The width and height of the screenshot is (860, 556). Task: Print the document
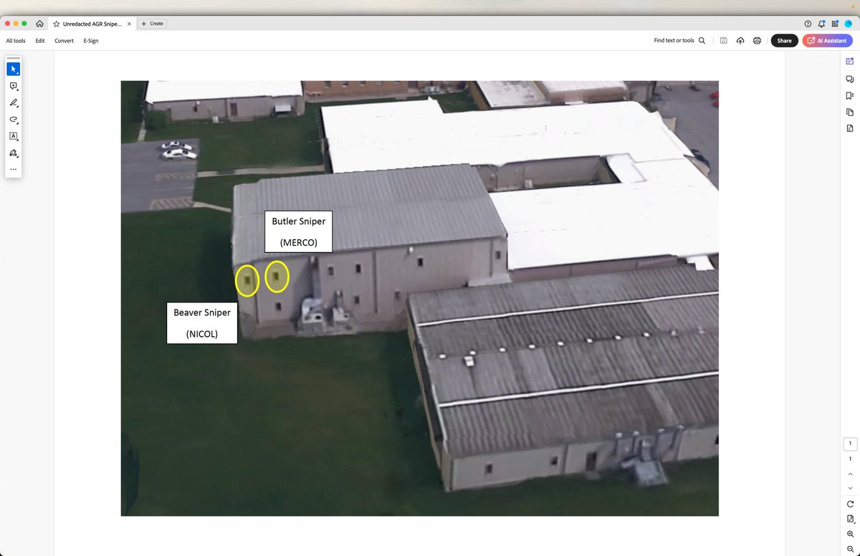coord(758,41)
